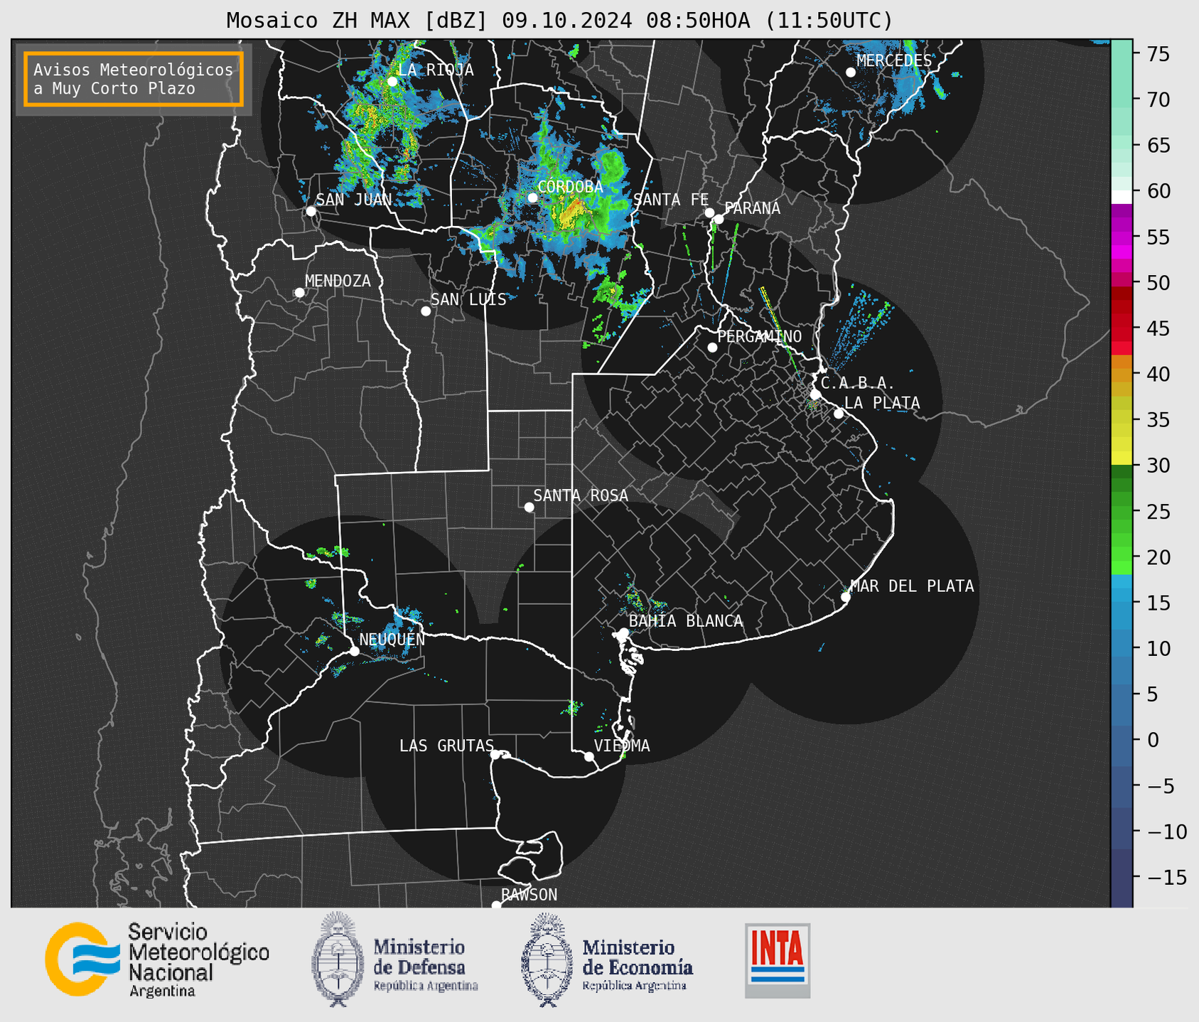1199x1022 pixels.
Task: Click the MAR DEL PLATA label text
Action: 912,586
